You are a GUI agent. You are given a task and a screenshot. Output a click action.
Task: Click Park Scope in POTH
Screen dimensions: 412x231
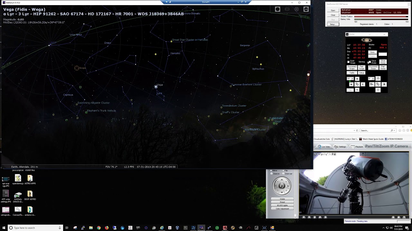pos(362,68)
